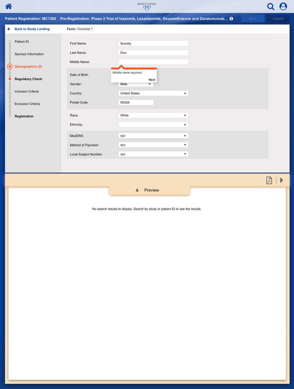Open the Method of Payment dropdown
The width and height of the screenshot is (294, 389).
[153, 145]
